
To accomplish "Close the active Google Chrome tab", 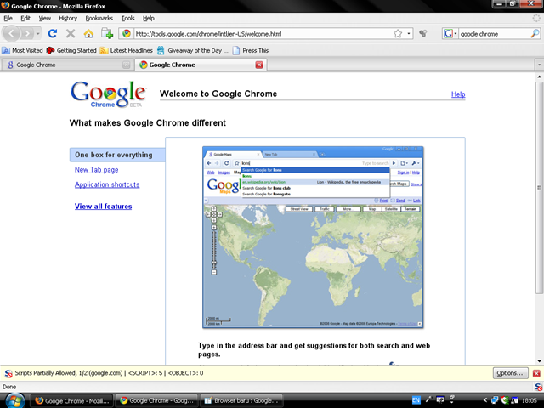I will 259,65.
